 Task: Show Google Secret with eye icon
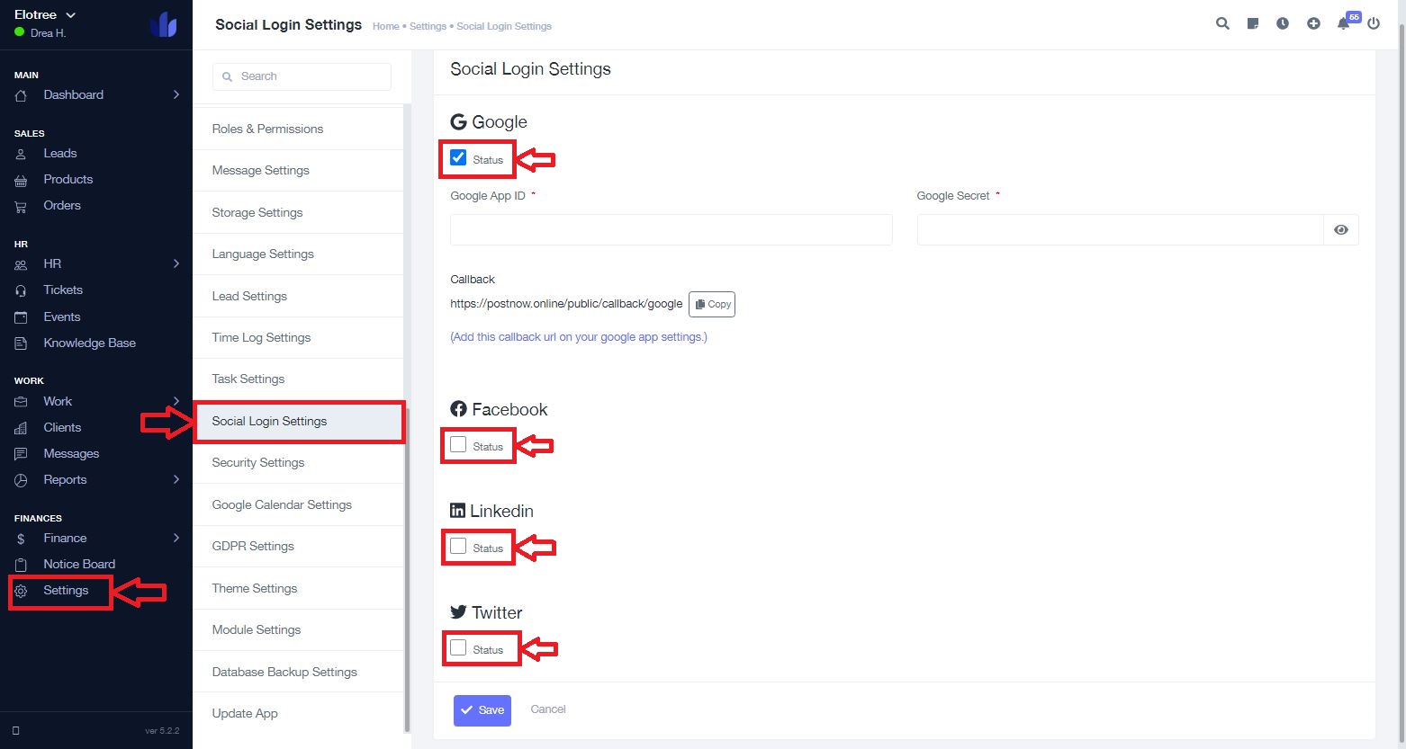[x=1341, y=230]
